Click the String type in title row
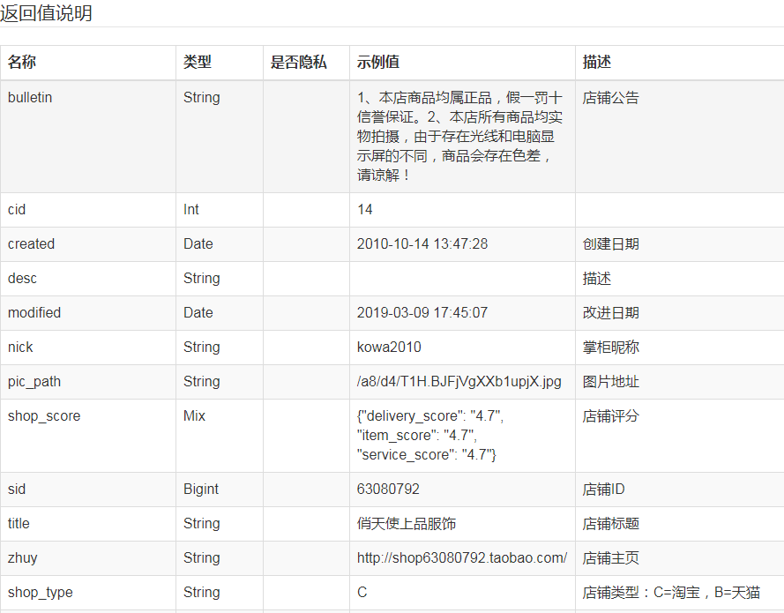The width and height of the screenshot is (784, 613). (201, 524)
